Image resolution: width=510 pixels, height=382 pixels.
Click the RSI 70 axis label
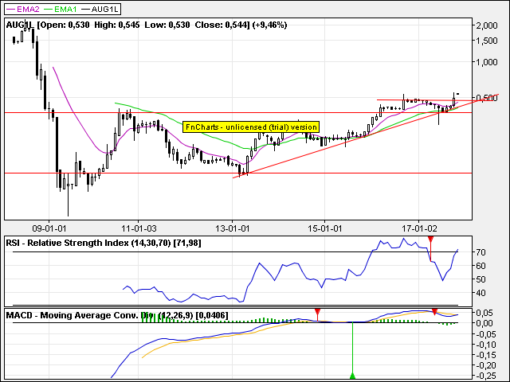[x=481, y=252]
